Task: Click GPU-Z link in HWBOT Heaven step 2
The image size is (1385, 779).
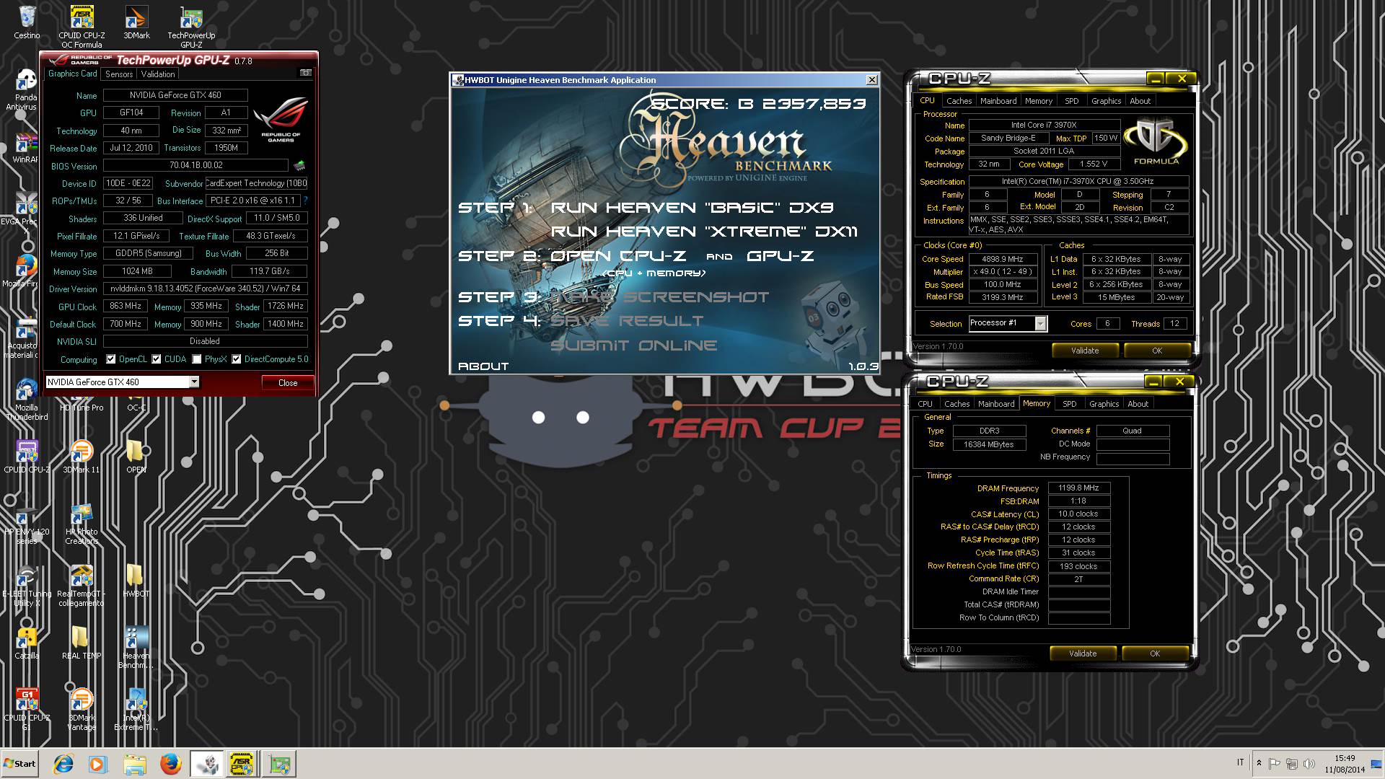Action: (x=781, y=255)
